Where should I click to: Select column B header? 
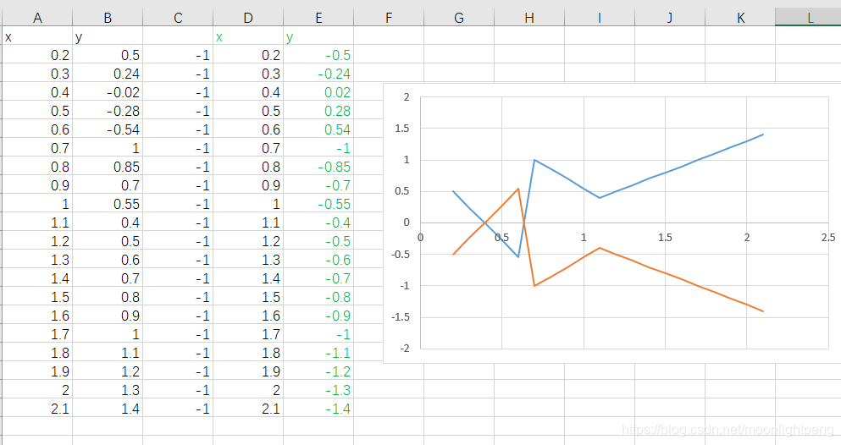108,18
